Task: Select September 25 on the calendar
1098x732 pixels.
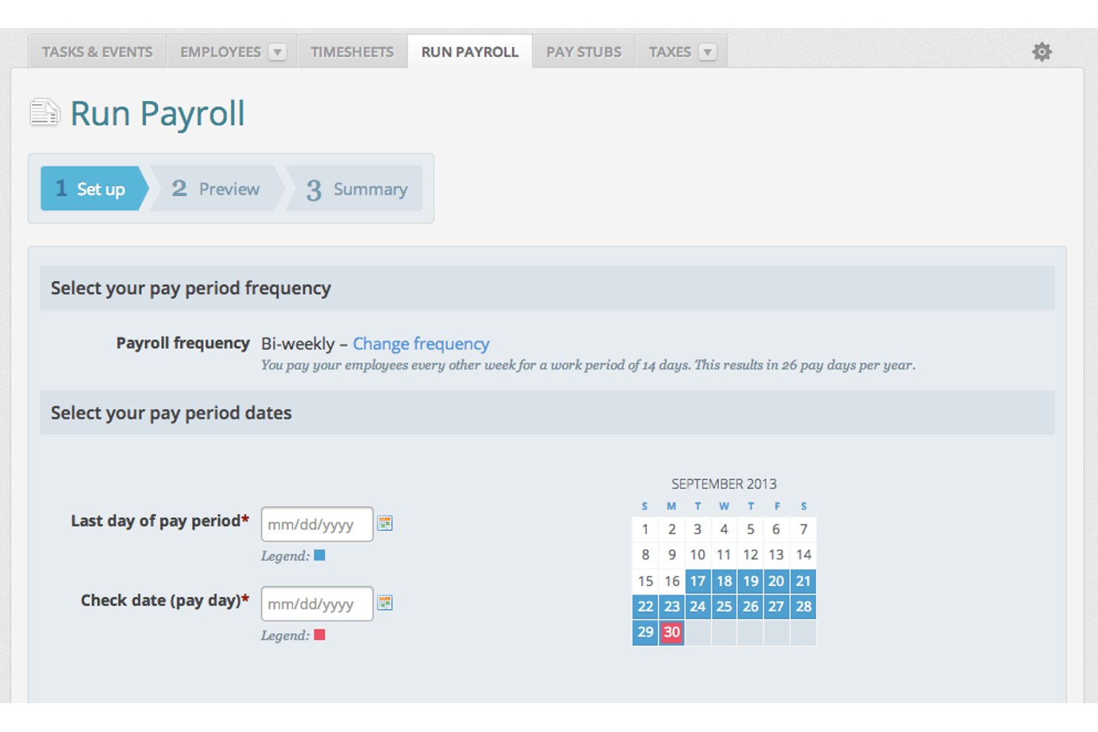Action: point(724,607)
